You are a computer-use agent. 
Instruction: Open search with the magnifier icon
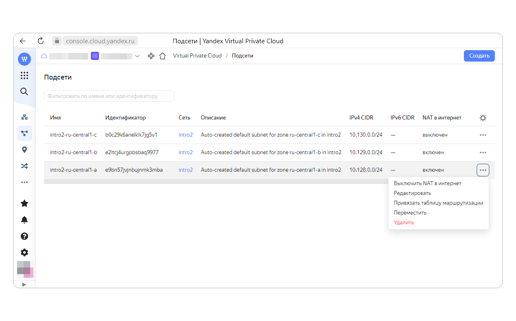24,91
